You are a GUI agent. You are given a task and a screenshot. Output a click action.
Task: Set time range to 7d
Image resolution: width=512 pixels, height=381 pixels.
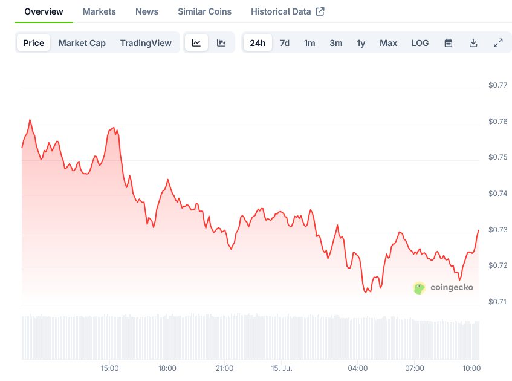(285, 43)
